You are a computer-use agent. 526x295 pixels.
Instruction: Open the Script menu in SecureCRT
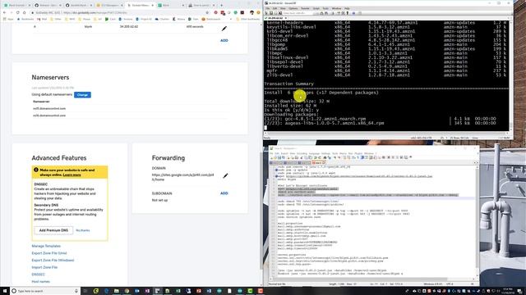316,8
